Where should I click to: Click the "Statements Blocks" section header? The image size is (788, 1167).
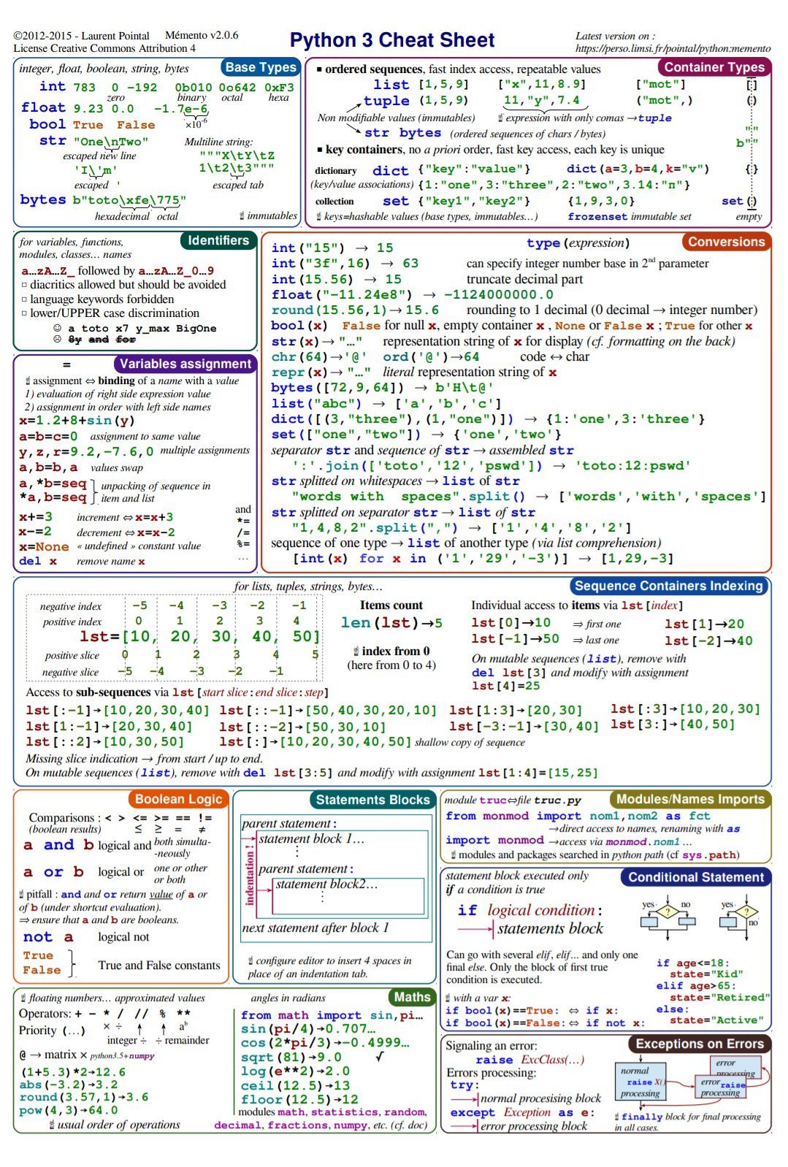tap(372, 800)
